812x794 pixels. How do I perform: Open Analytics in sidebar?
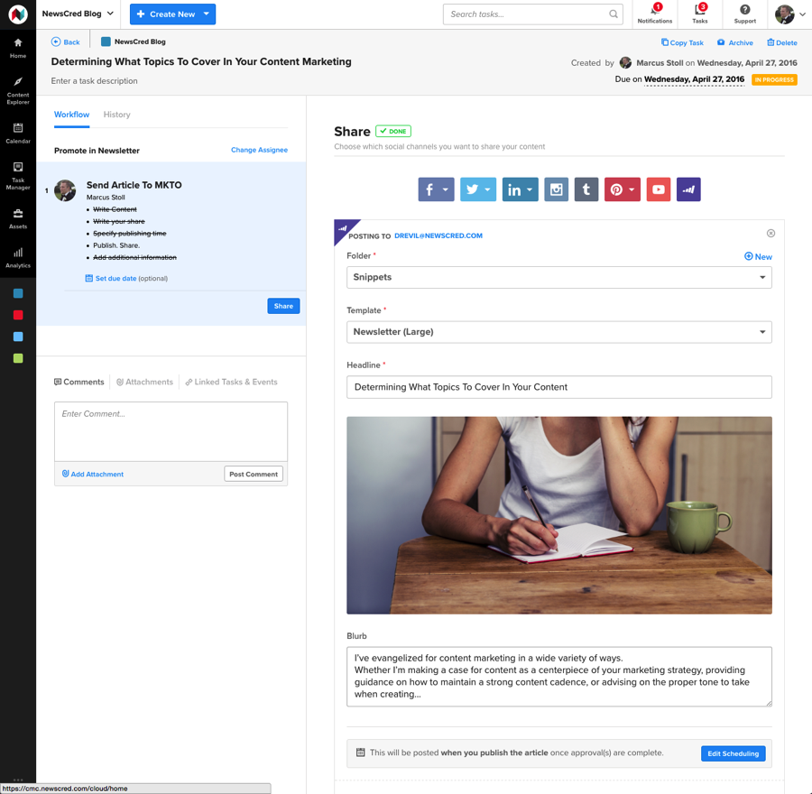tap(18, 257)
